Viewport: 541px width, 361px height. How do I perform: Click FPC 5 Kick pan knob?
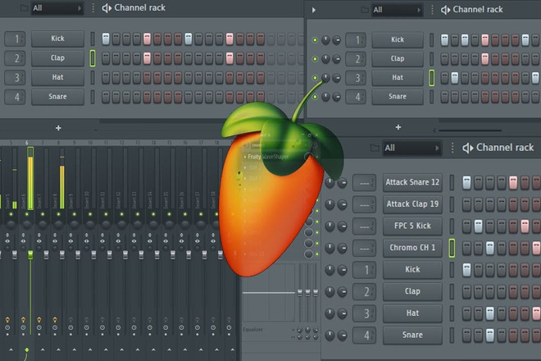coord(330,226)
